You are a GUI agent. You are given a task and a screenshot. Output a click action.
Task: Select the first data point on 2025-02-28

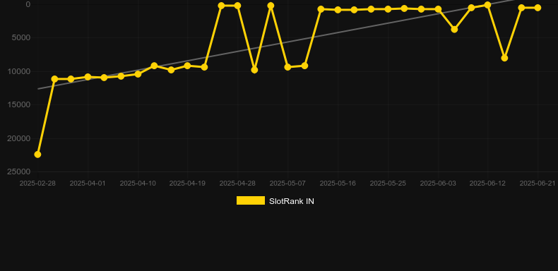point(37,155)
